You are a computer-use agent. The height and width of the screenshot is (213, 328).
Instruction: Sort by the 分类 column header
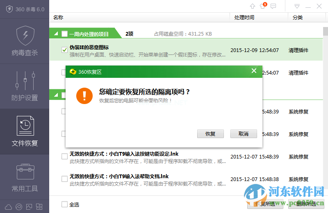298,18
